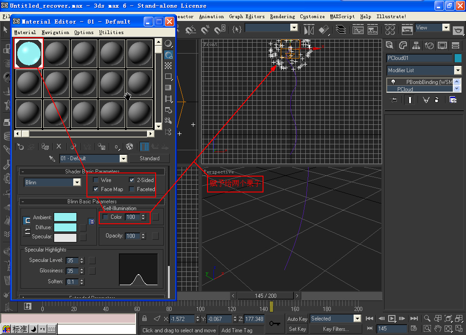Click Remove Modifier trash icon under stack

pyautogui.click(x=436, y=100)
